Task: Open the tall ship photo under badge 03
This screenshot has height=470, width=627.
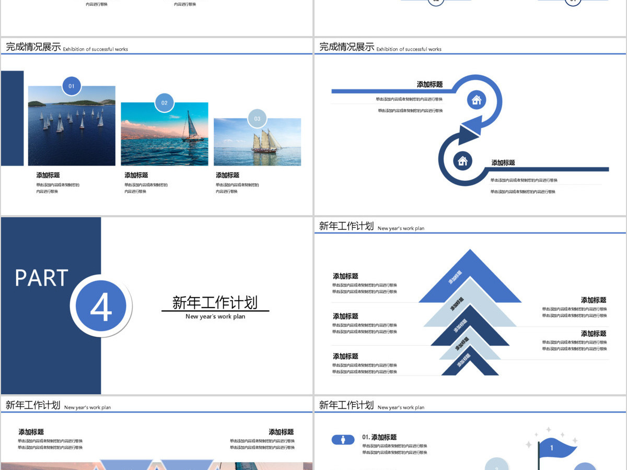Action: 258,142
